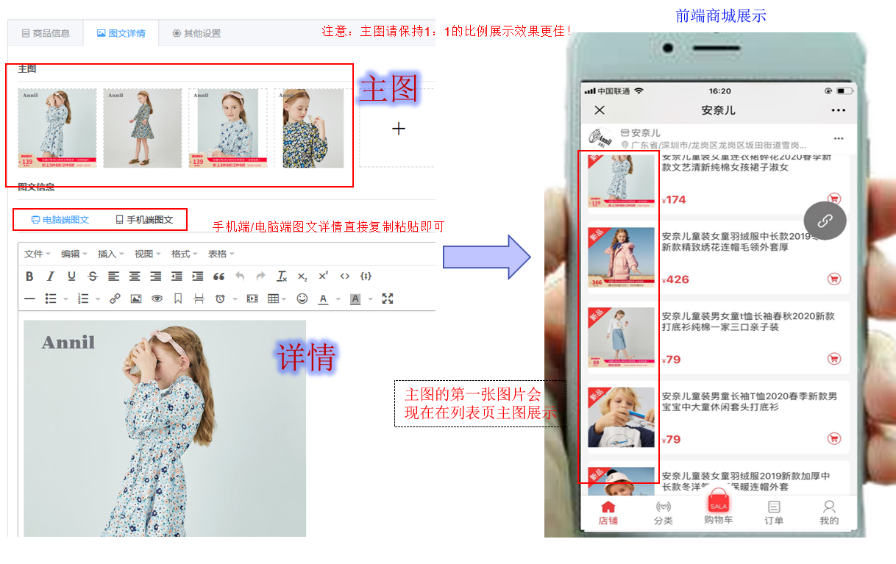Viewport: 896px width, 564px height.
Task: Close the phone store page with X
Action: coord(600,110)
